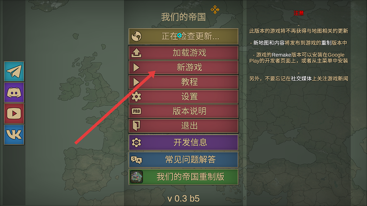367x206 pixels.
Task: Open the 教程 tutorial entry
Action: click(x=183, y=82)
